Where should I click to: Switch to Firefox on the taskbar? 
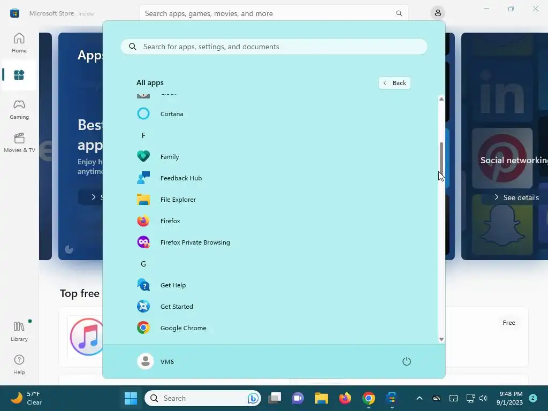pos(345,398)
